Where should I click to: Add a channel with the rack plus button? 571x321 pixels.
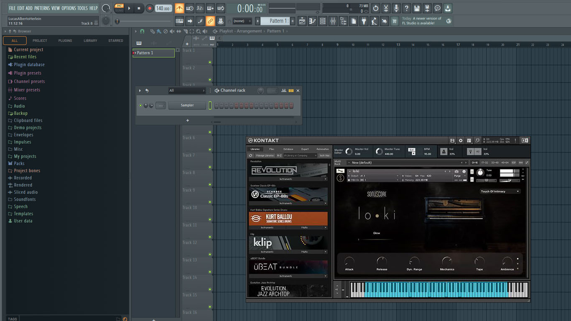(187, 120)
